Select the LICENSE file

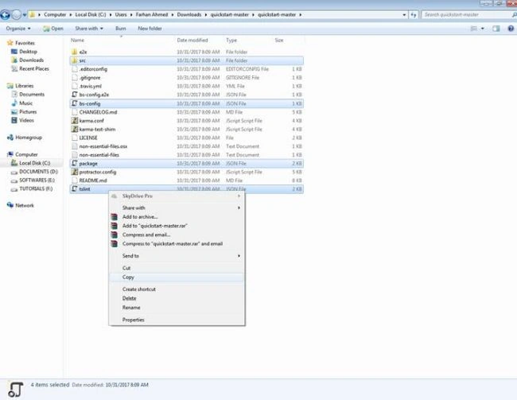187,138
